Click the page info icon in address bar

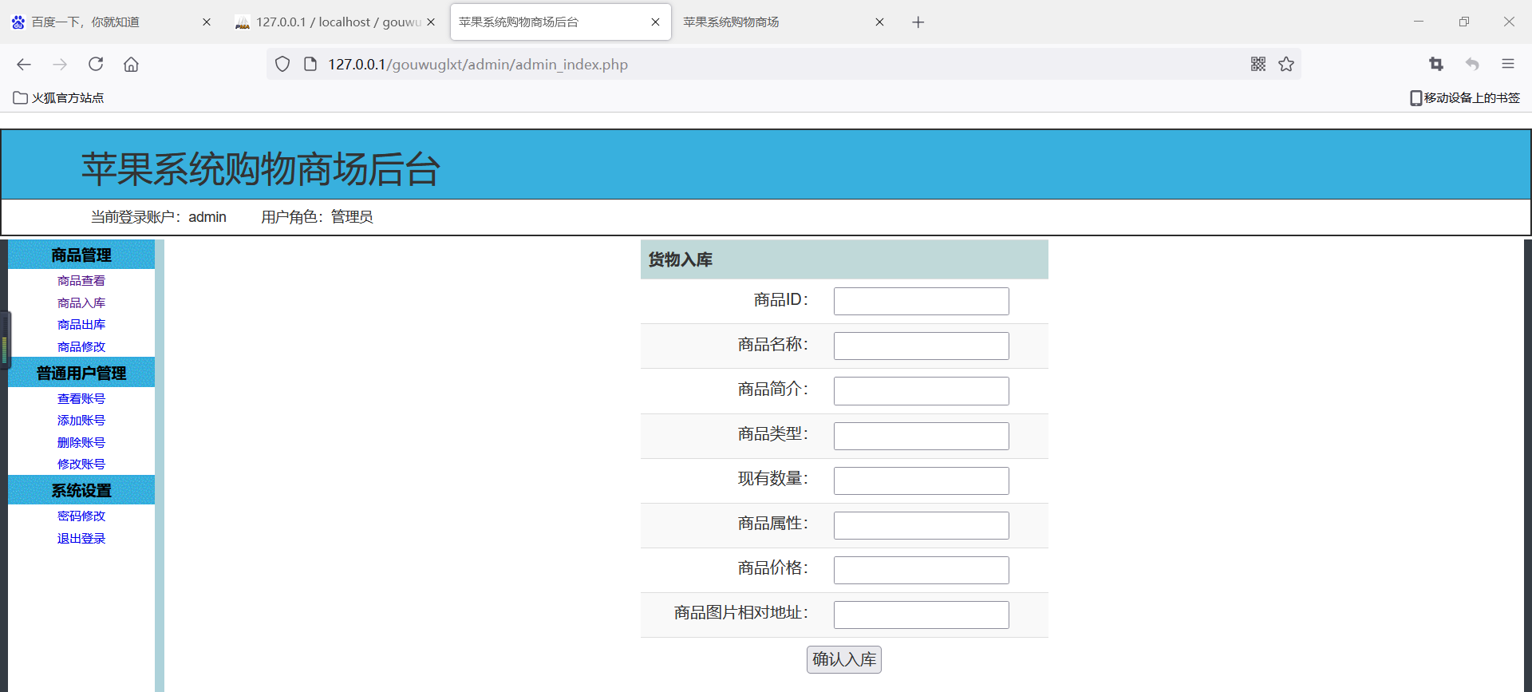pyautogui.click(x=310, y=65)
